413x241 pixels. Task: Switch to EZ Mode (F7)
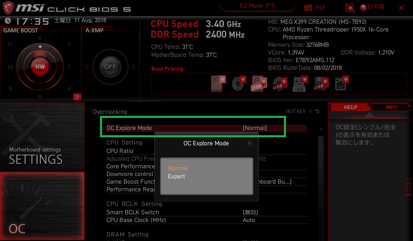(257, 6)
